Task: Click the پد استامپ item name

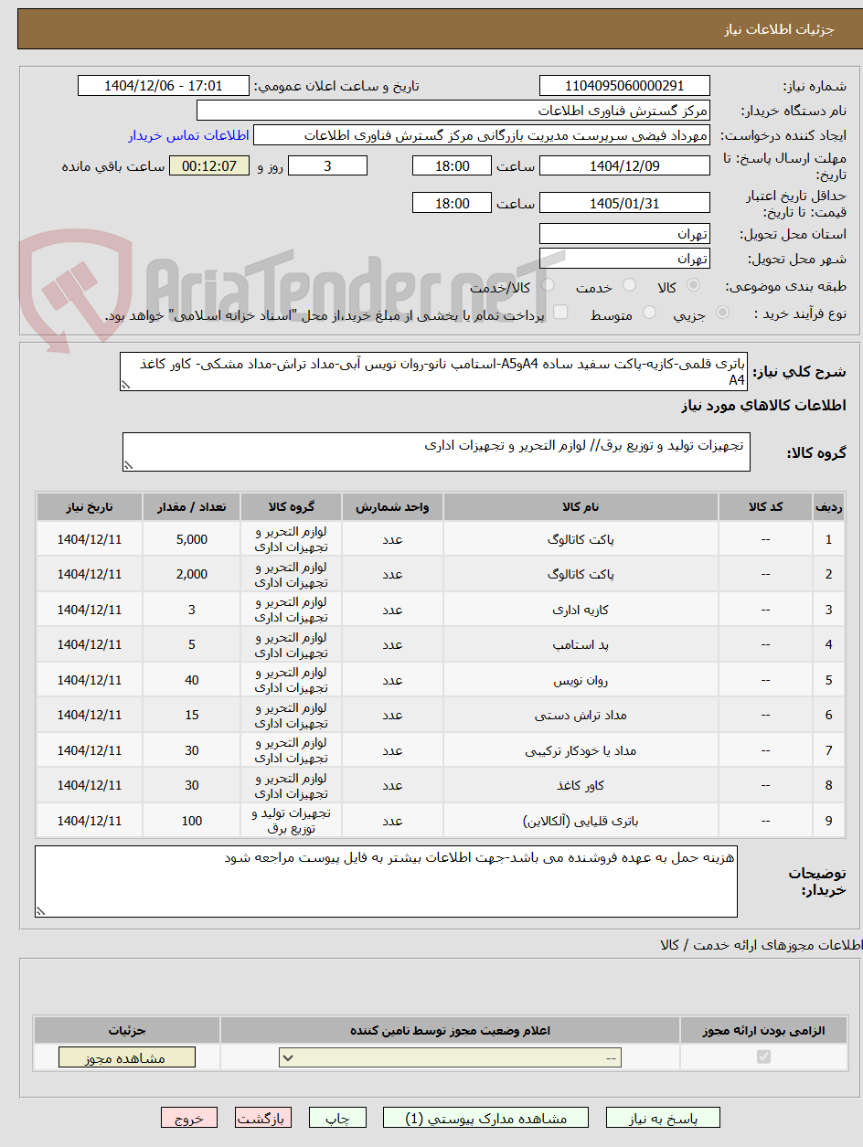Action: pyautogui.click(x=581, y=645)
